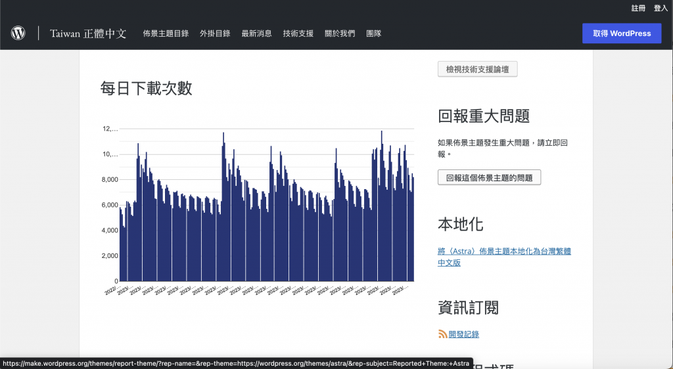Click 回報這個佈景主題的問題 button
Viewport: 673px width, 369px height.
coord(489,177)
